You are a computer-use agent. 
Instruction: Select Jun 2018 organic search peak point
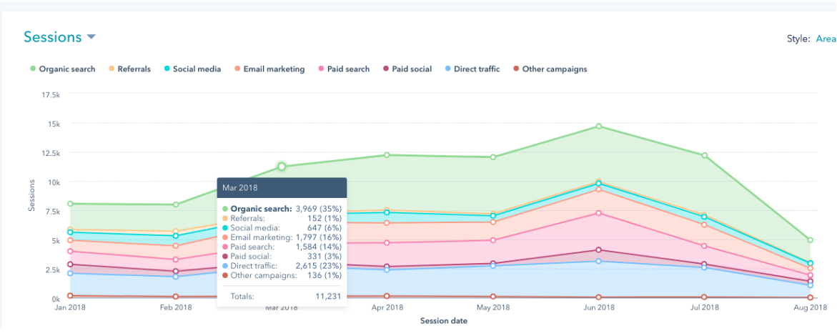[599, 126]
